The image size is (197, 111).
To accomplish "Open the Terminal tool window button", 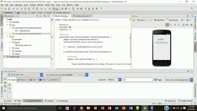I will pos(49,101).
